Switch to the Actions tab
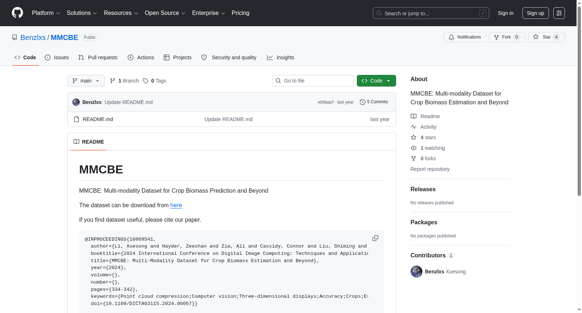The width and height of the screenshot is (582, 313). [x=141, y=57]
